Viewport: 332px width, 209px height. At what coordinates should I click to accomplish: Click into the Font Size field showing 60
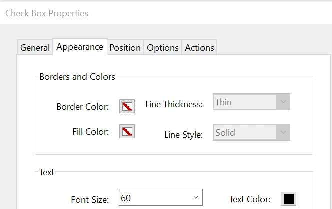(x=152, y=198)
